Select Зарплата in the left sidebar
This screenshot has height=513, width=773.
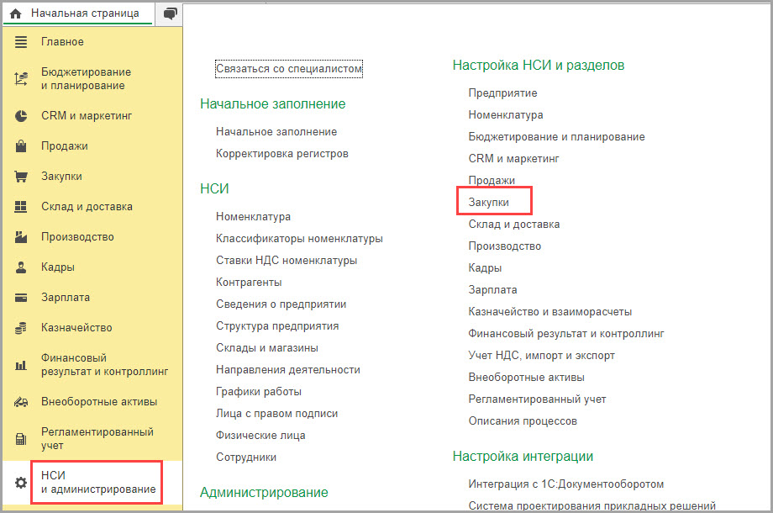tap(66, 298)
